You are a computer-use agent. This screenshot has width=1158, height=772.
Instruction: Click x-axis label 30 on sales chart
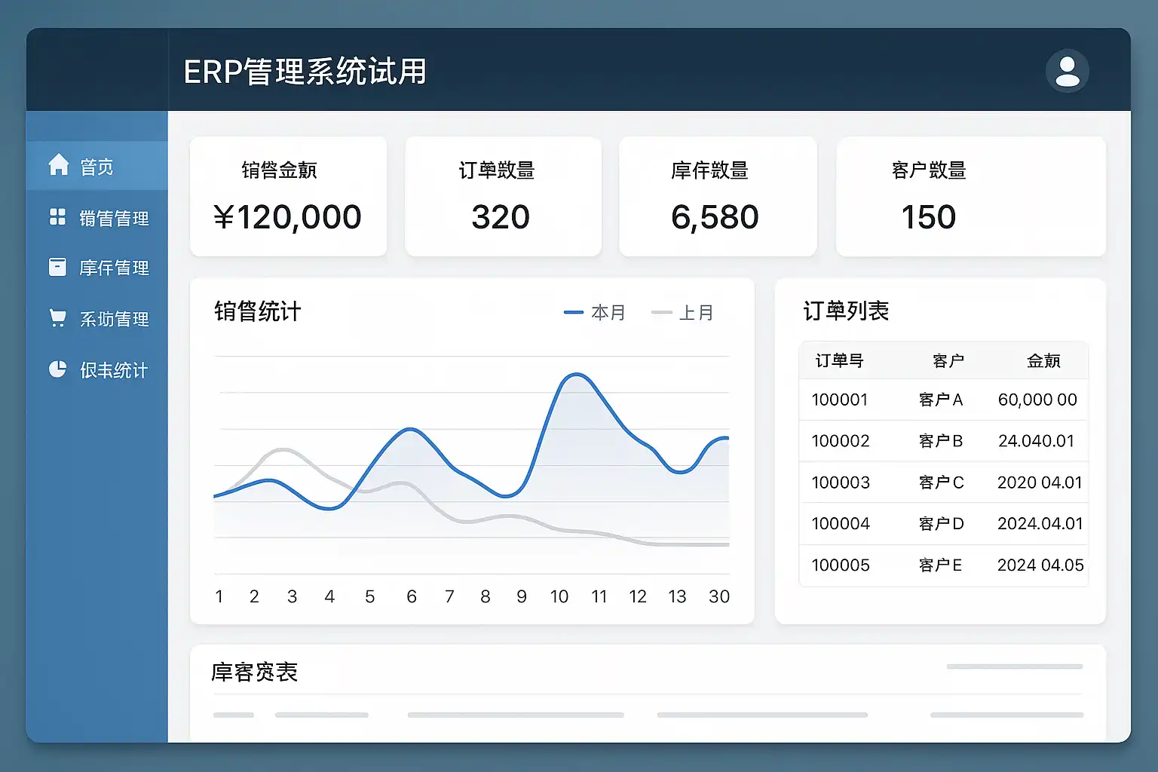[719, 596]
